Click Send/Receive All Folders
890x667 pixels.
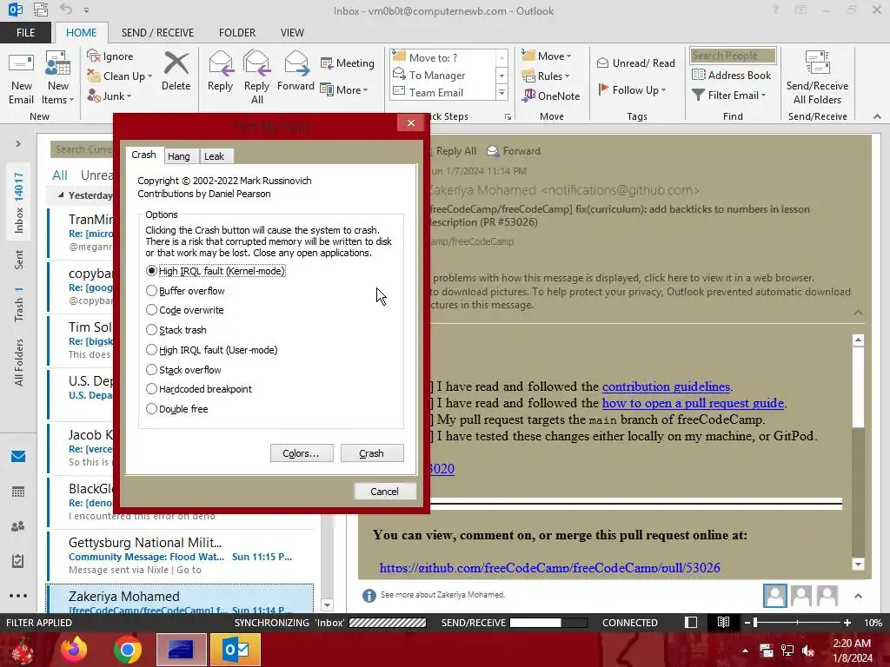[x=817, y=77]
